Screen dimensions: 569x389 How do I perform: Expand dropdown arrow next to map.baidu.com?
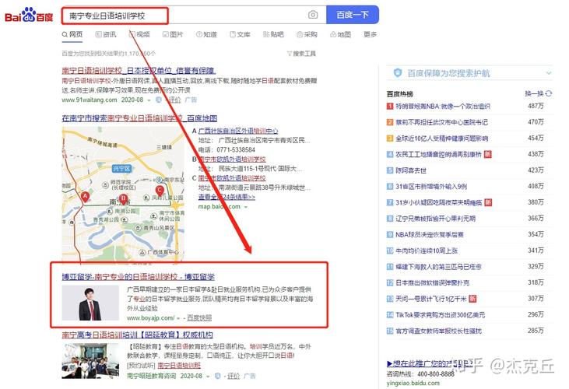pyautogui.click(x=246, y=207)
